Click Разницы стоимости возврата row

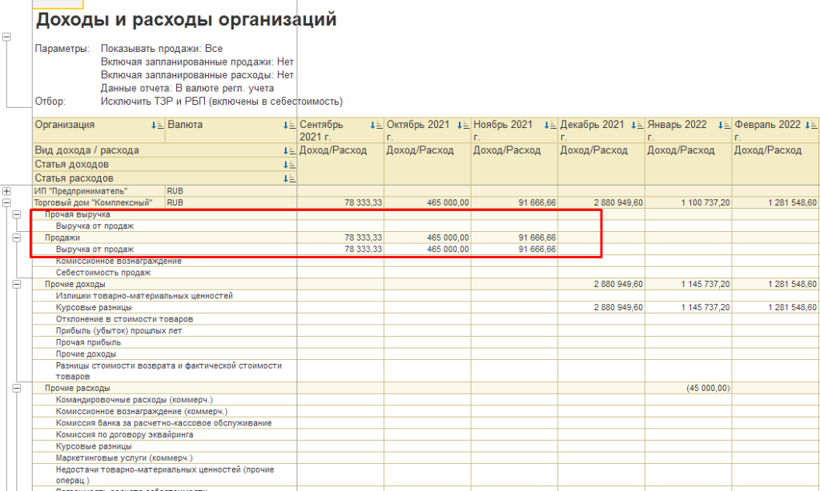pyautogui.click(x=168, y=371)
